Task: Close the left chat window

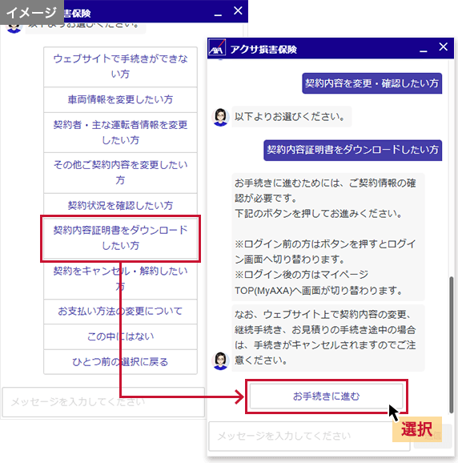Action: pos(238,10)
